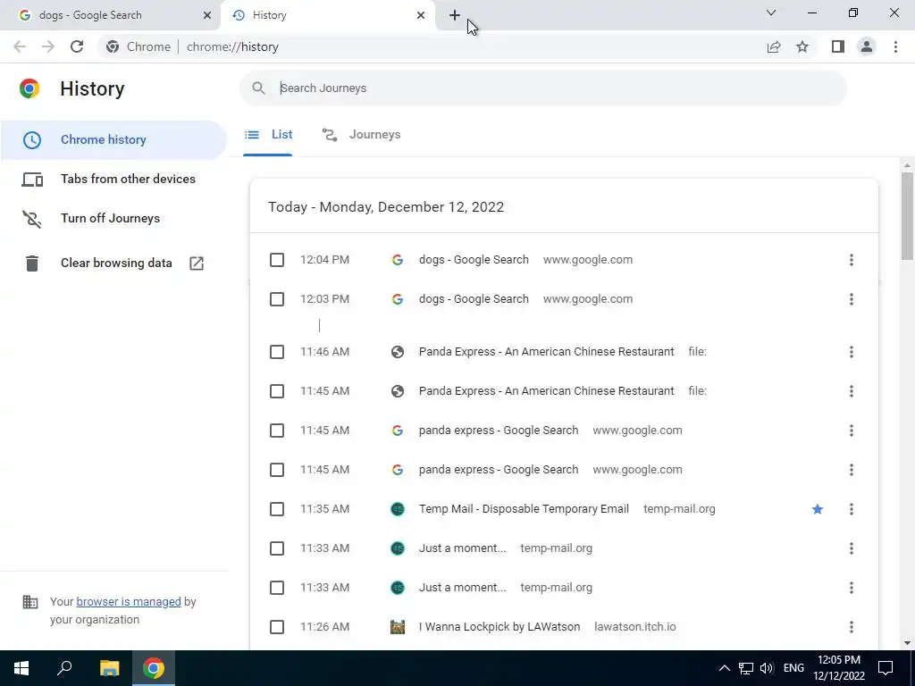
Task: Click the volume icon in system tray
Action: pos(767,668)
